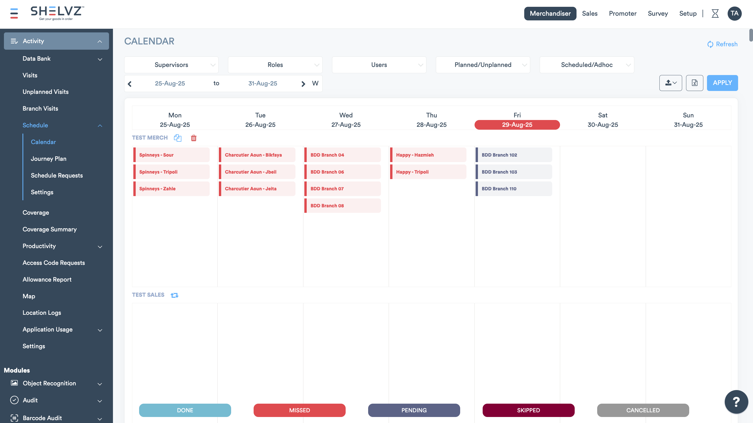Screen dimensions: 753x423
Task: Click the hourglass icon in the header
Action: point(715,13)
